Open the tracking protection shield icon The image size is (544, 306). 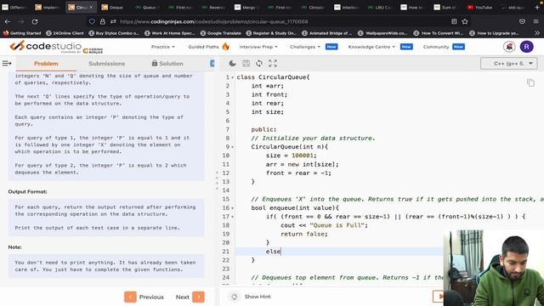(92, 21)
